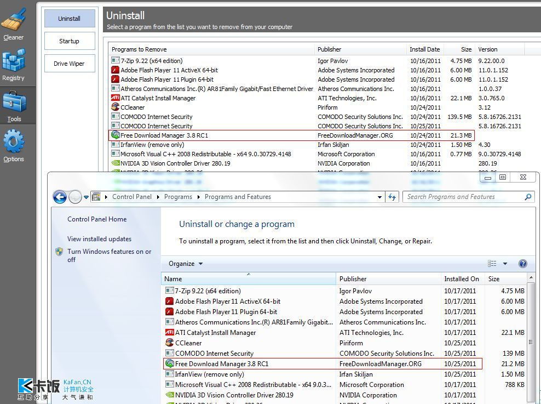Select 7-Zip icon in CCleaner list
This screenshot has width=541, height=404.
point(115,60)
